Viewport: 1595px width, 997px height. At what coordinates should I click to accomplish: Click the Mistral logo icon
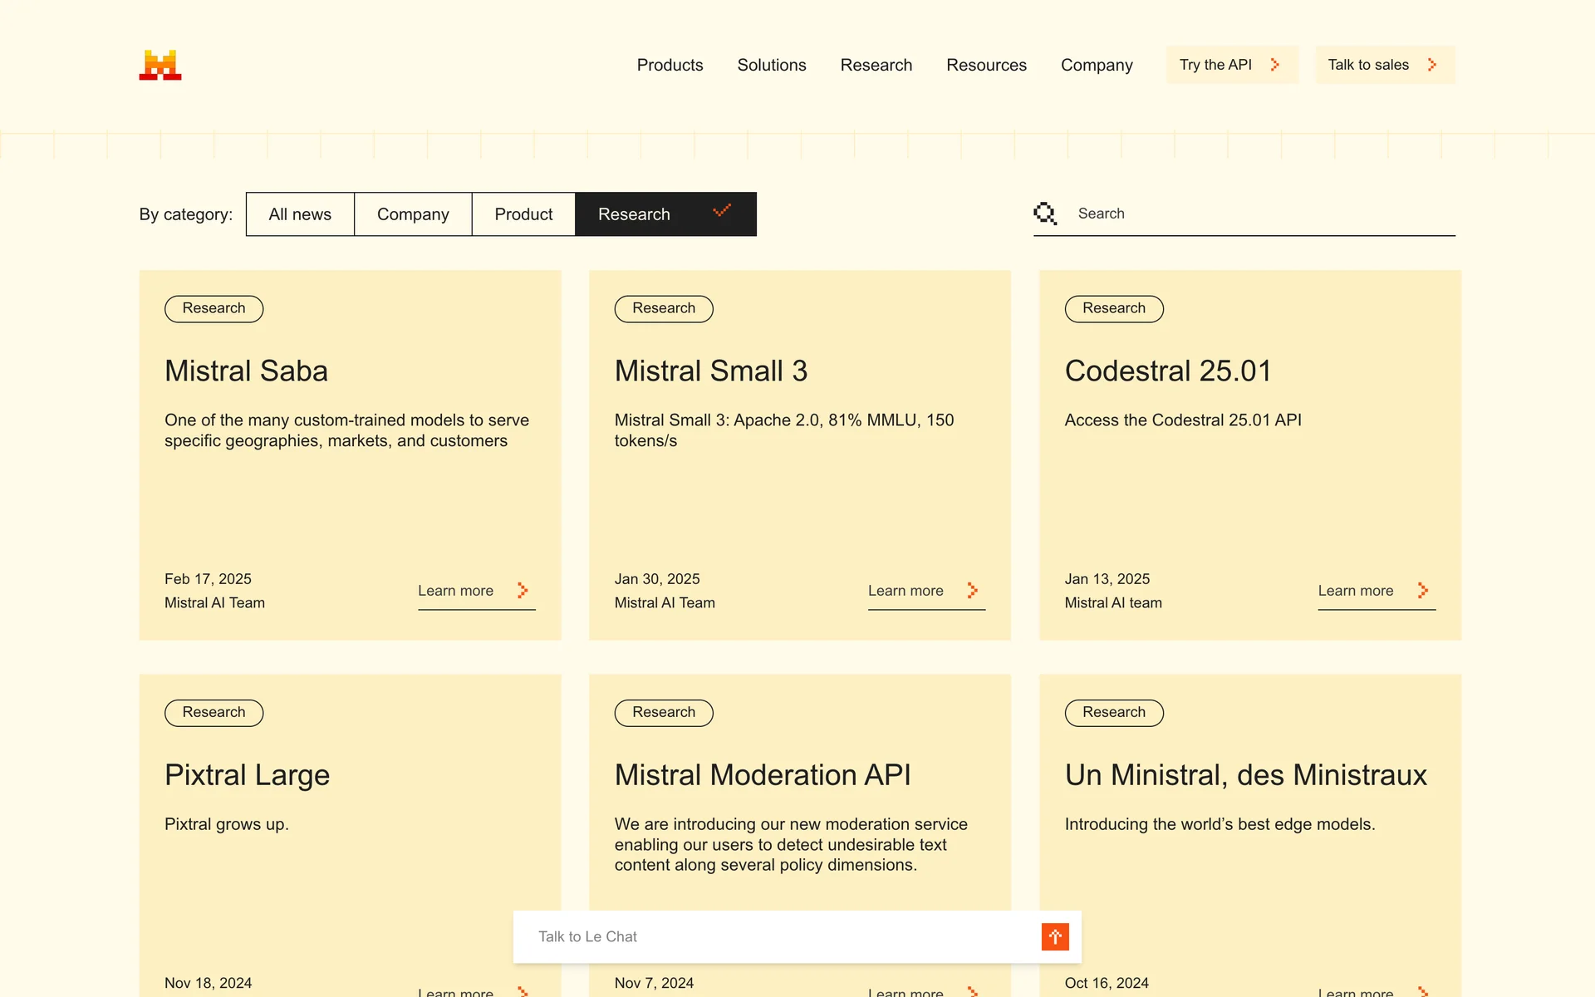tap(159, 65)
